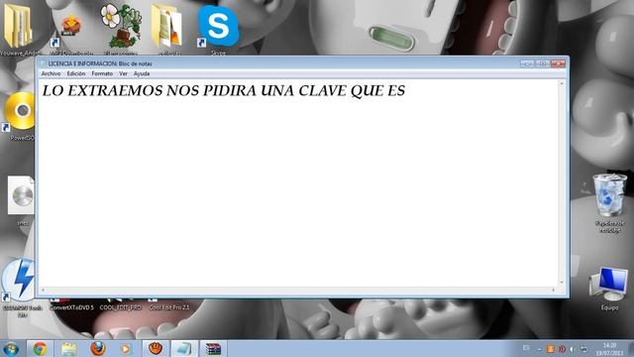Viewport: 634px width, 357px height.
Task: Click the orange tray notification icon
Action: (x=551, y=349)
